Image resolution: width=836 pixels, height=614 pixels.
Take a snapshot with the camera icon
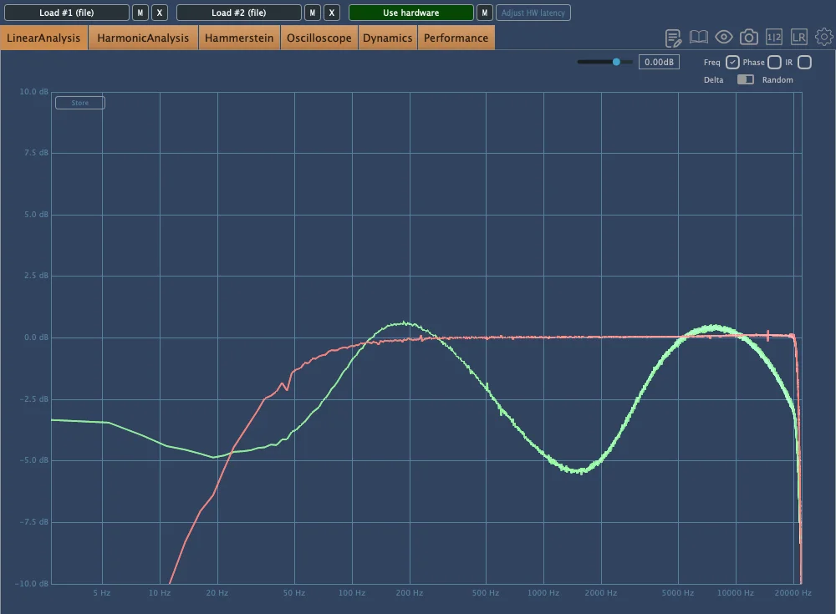749,38
